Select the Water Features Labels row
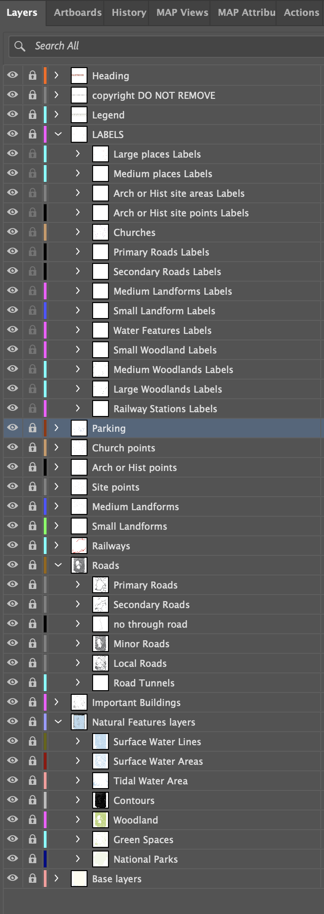Screen dimensions: 324x914 coord(162,330)
